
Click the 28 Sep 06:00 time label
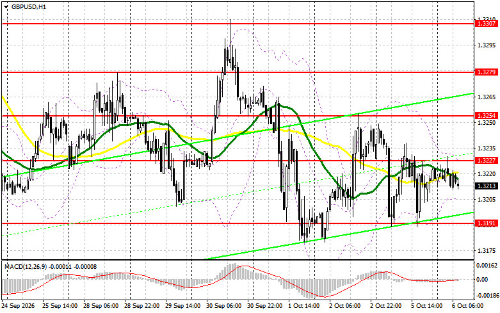[101, 306]
